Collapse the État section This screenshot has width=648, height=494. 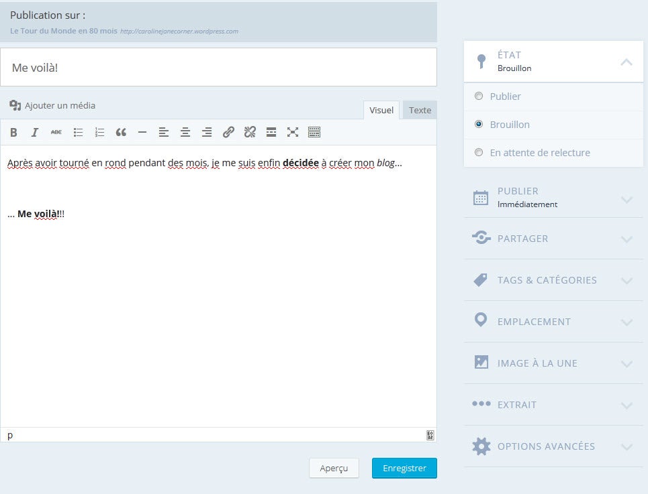coord(626,62)
